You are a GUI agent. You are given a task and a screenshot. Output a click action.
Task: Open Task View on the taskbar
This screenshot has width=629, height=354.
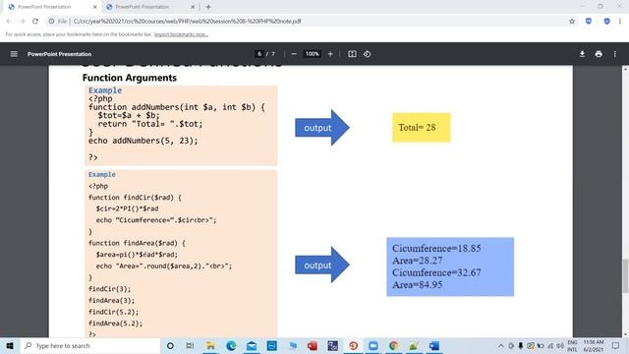click(190, 345)
